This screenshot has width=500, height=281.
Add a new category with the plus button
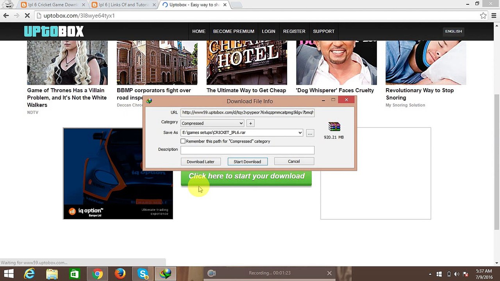250,123
